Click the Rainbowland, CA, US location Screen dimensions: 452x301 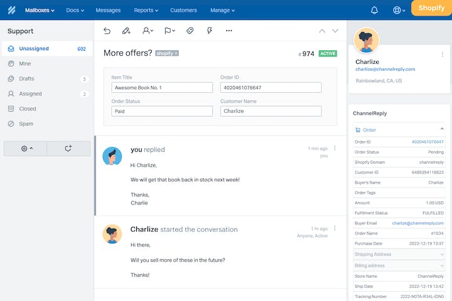click(x=379, y=81)
